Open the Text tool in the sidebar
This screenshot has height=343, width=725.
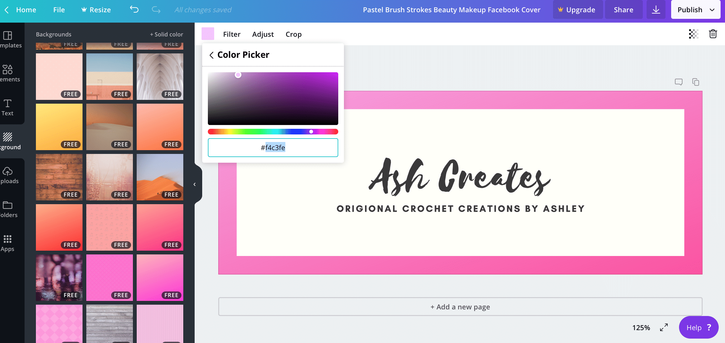click(x=8, y=107)
